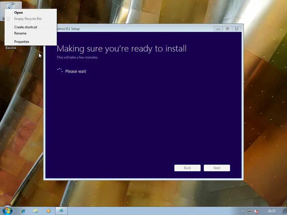Show hidden tray icons arrow
The width and height of the screenshot is (287, 215).
242,211
